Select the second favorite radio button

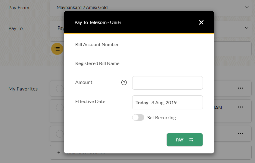[x=60, y=107]
